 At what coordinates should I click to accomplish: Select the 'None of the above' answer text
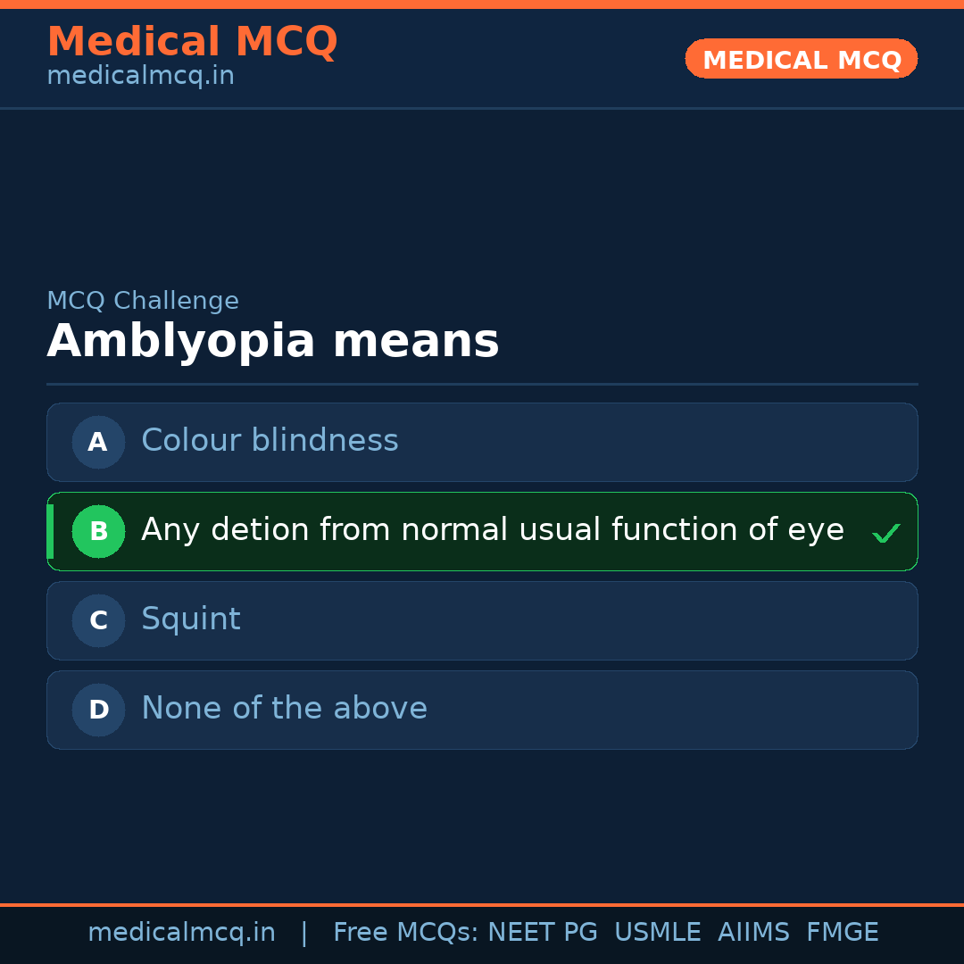(x=284, y=709)
